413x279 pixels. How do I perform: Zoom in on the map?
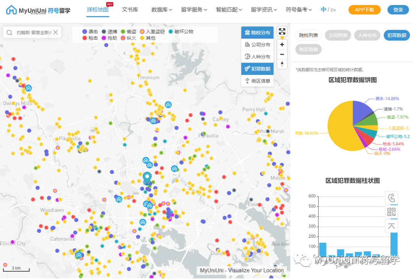pyautogui.click(x=282, y=44)
